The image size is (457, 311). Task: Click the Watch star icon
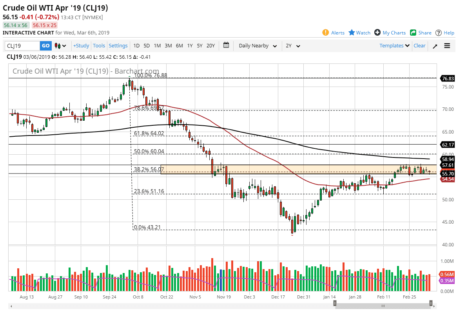351,33
